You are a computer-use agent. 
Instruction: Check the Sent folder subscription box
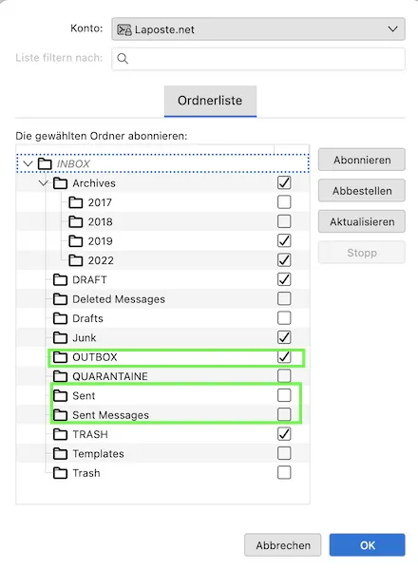click(284, 395)
